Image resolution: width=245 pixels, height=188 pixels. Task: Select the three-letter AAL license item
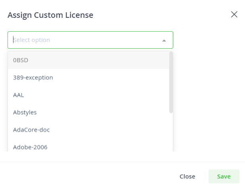coord(88,95)
